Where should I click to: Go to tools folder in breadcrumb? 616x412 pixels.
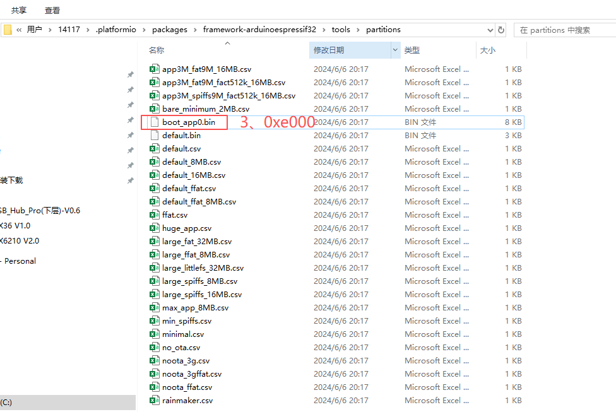(x=341, y=30)
